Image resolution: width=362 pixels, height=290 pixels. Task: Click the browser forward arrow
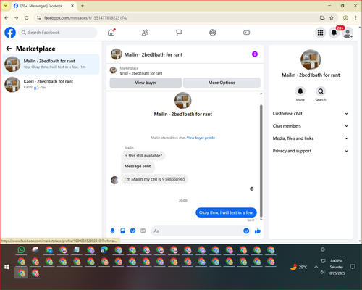point(16,18)
